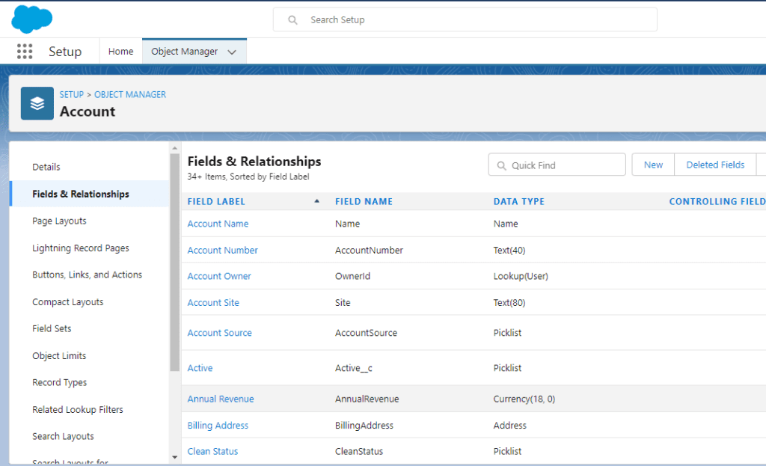This screenshot has width=766, height=466.
Task: Click the Account object layers icon
Action: pos(37,103)
